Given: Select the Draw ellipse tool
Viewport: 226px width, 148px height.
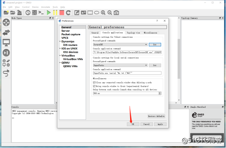Looking at the screenshot, I should 97,13.
